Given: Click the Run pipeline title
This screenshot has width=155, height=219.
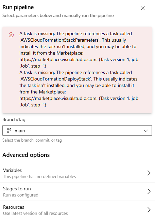Looking at the screenshot, I should click(x=18, y=7).
